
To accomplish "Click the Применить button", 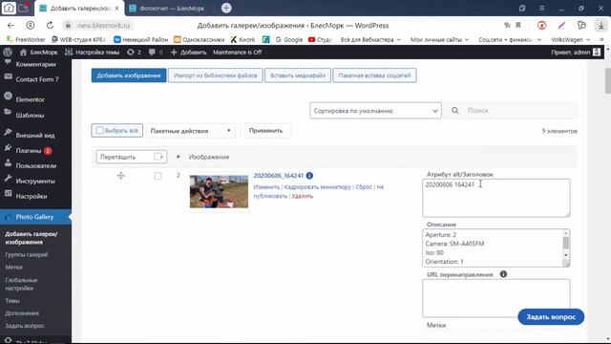I will pos(265,131).
